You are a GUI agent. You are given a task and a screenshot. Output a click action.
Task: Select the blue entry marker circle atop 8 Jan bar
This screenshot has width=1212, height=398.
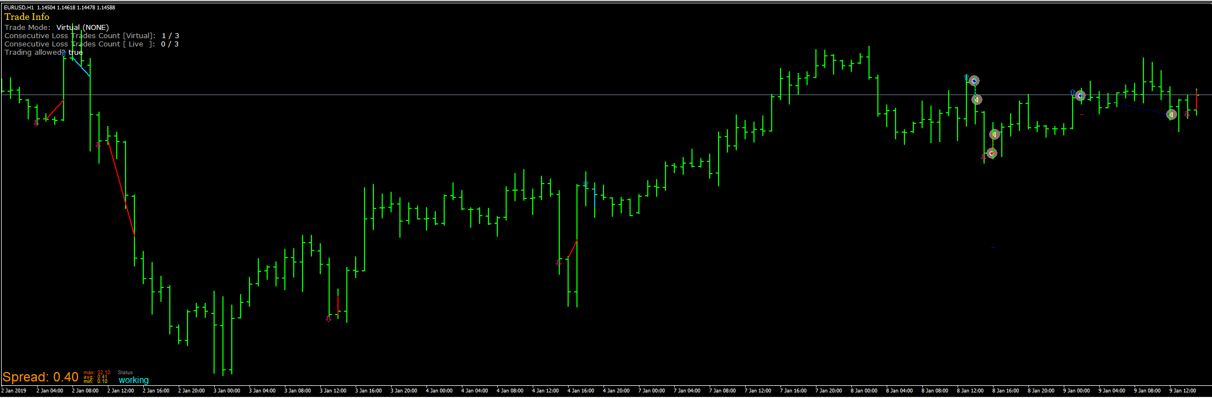point(974,81)
